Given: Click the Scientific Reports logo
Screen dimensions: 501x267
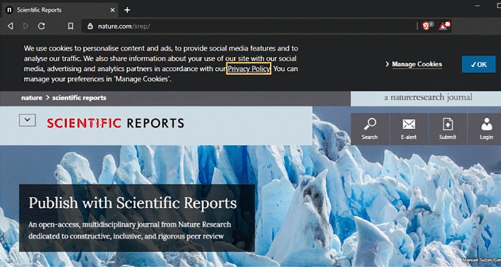Looking at the screenshot, I should (x=115, y=123).
